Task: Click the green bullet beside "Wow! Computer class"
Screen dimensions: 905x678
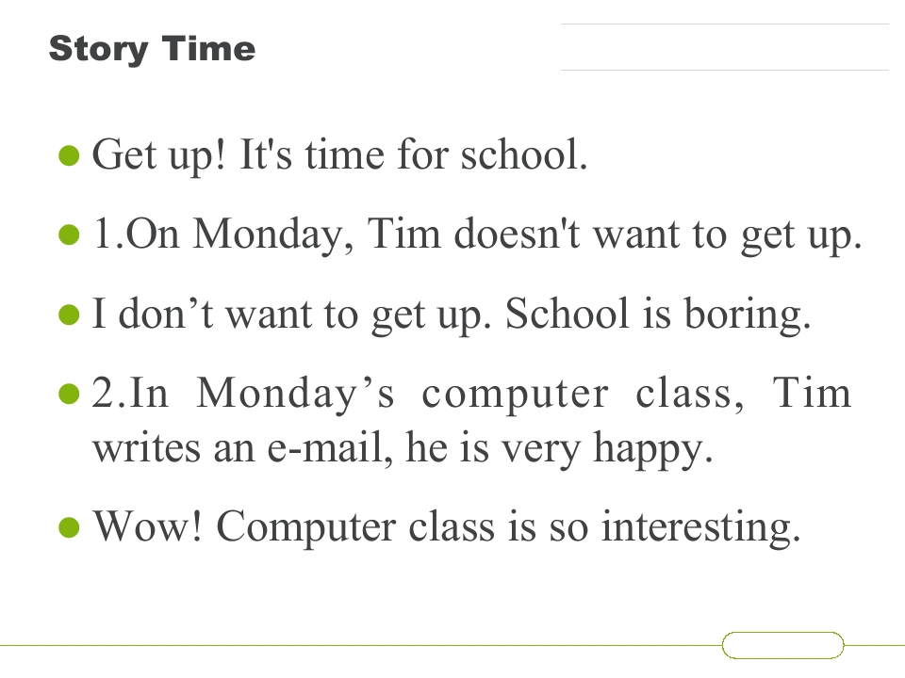Action: click(x=69, y=527)
